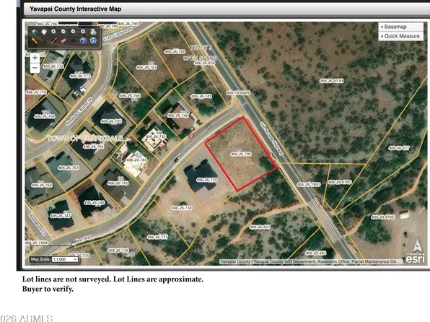Click parcel label 800-10-002S
This screenshot has width=430, height=322.
click(x=238, y=93)
